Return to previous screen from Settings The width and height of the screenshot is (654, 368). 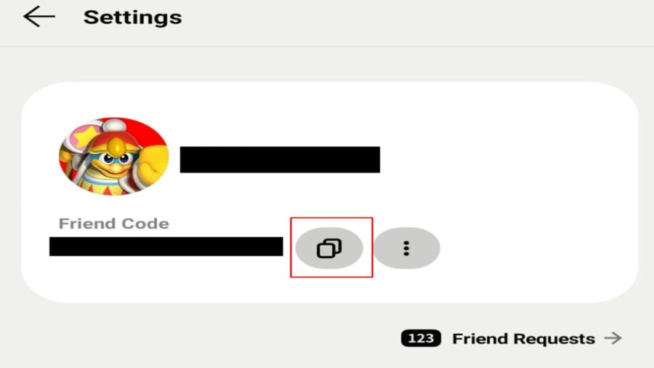39,17
